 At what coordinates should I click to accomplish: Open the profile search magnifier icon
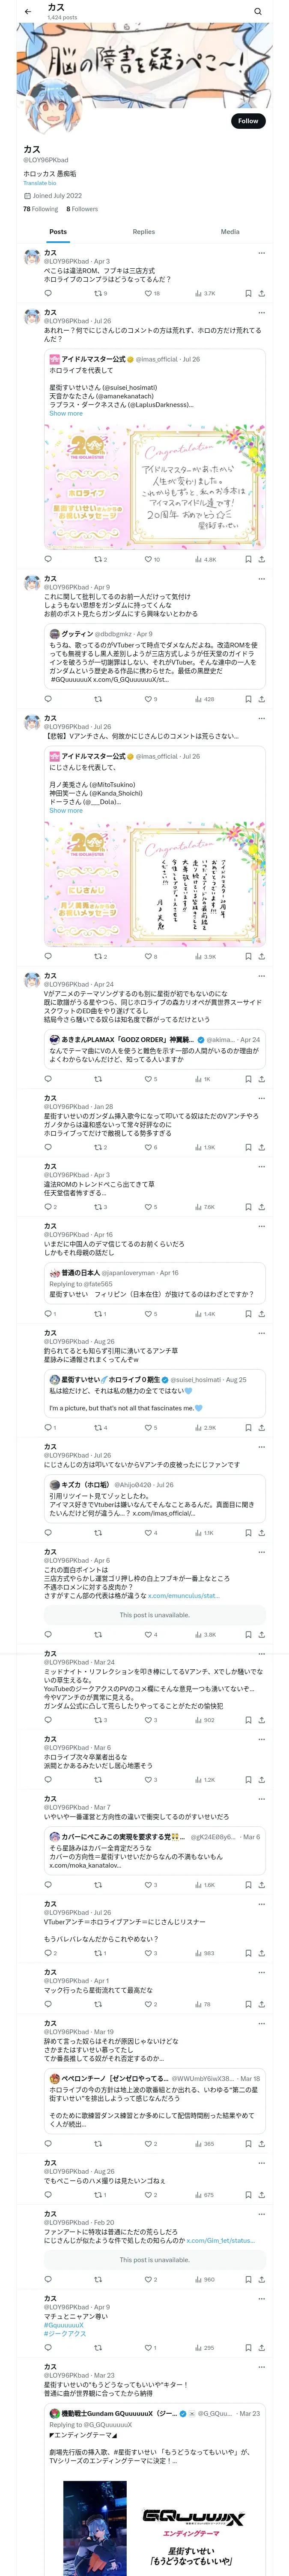pyautogui.click(x=258, y=12)
